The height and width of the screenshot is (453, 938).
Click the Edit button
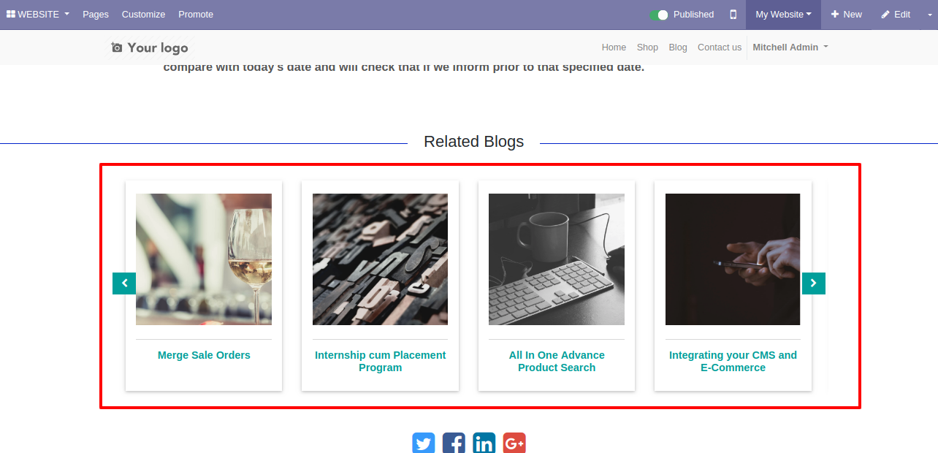click(896, 15)
